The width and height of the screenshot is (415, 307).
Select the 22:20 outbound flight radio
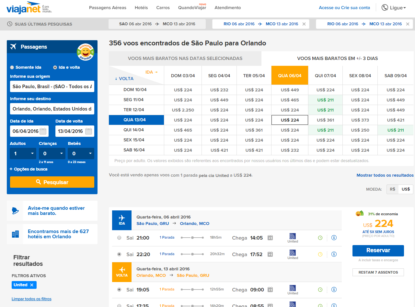click(x=119, y=254)
